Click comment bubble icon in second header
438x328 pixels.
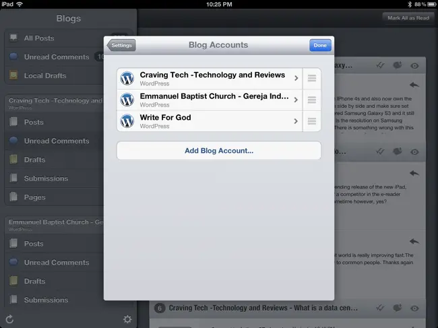[398, 152]
